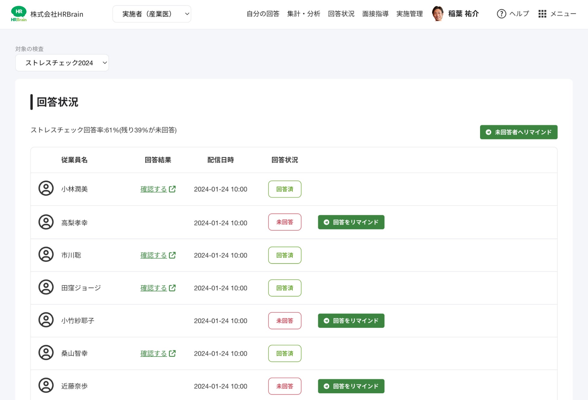Open 実施管理 in top navigation
The height and width of the screenshot is (400, 588).
coord(409,14)
